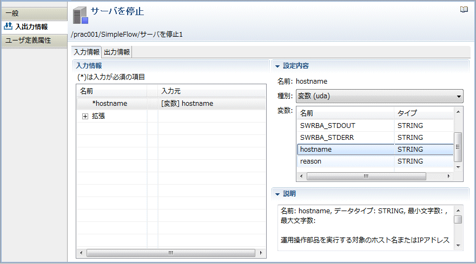Click the description box scroll down arrow

pyautogui.click(x=458, y=246)
